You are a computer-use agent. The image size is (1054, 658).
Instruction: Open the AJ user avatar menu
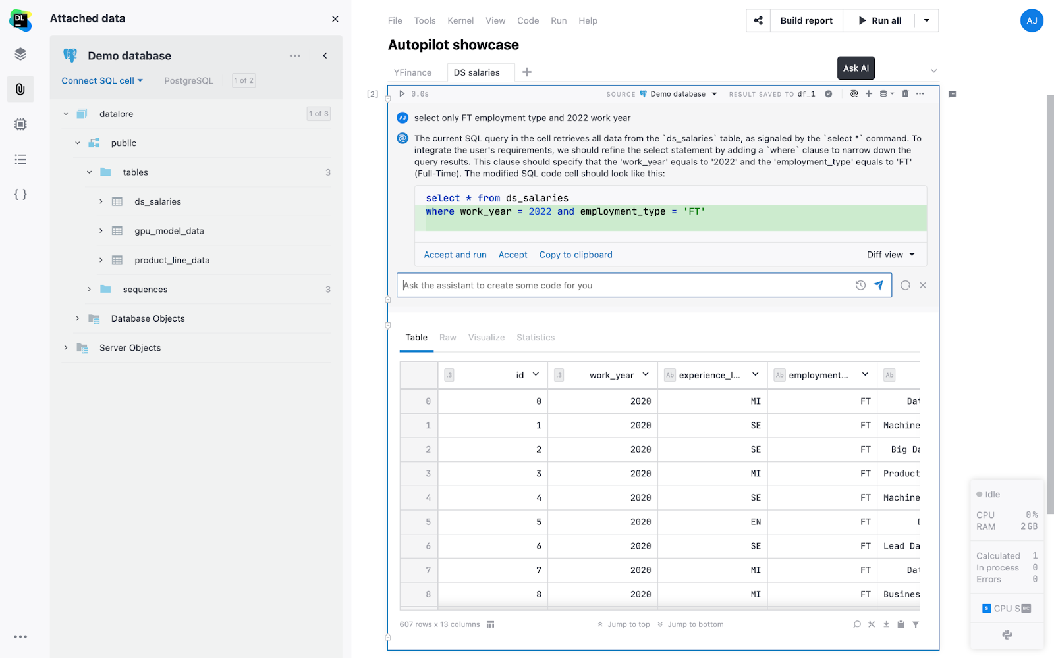click(1032, 20)
